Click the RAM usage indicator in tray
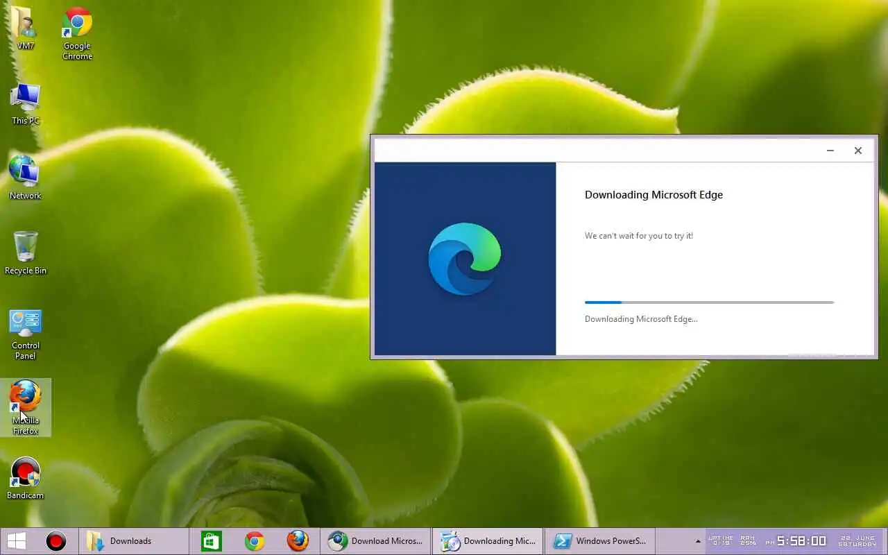Image resolution: width=888 pixels, height=555 pixels. pyautogui.click(x=748, y=540)
